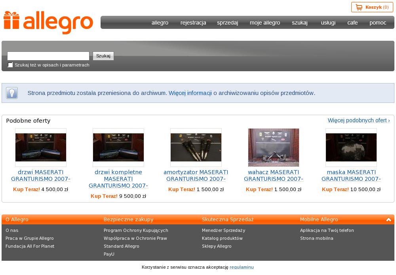Viewport: 396px width, 275px height.
Task: Click the Szukaj search button
Action: tap(103, 56)
